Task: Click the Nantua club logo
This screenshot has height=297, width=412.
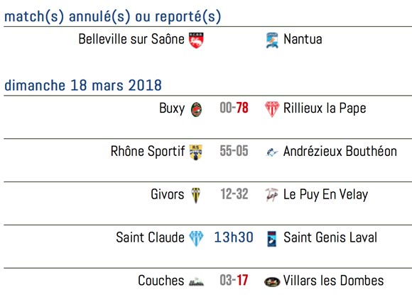Action: click(272, 40)
